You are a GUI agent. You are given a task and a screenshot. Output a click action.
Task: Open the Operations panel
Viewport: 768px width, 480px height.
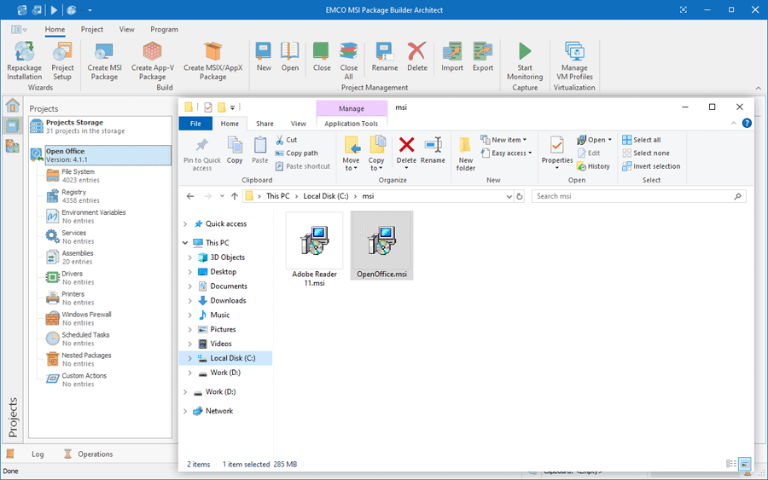(x=89, y=454)
